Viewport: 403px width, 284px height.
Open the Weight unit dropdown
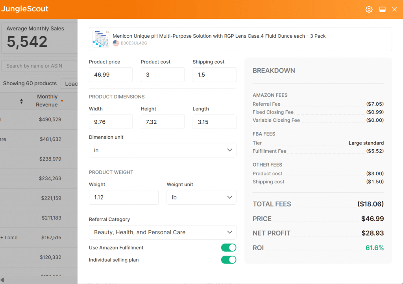(201, 197)
